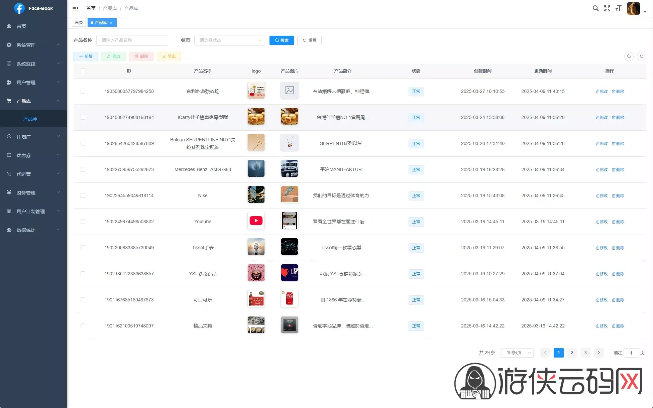This screenshot has height=408, width=653.
Task: Click the Youtube logo thumbnail
Action: [256, 221]
